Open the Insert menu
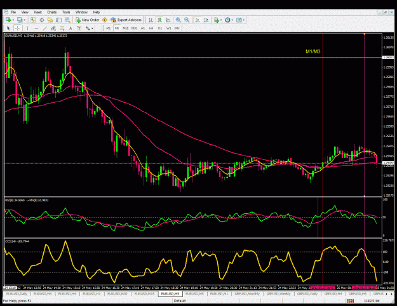The width and height of the screenshot is (397, 306). (37, 12)
